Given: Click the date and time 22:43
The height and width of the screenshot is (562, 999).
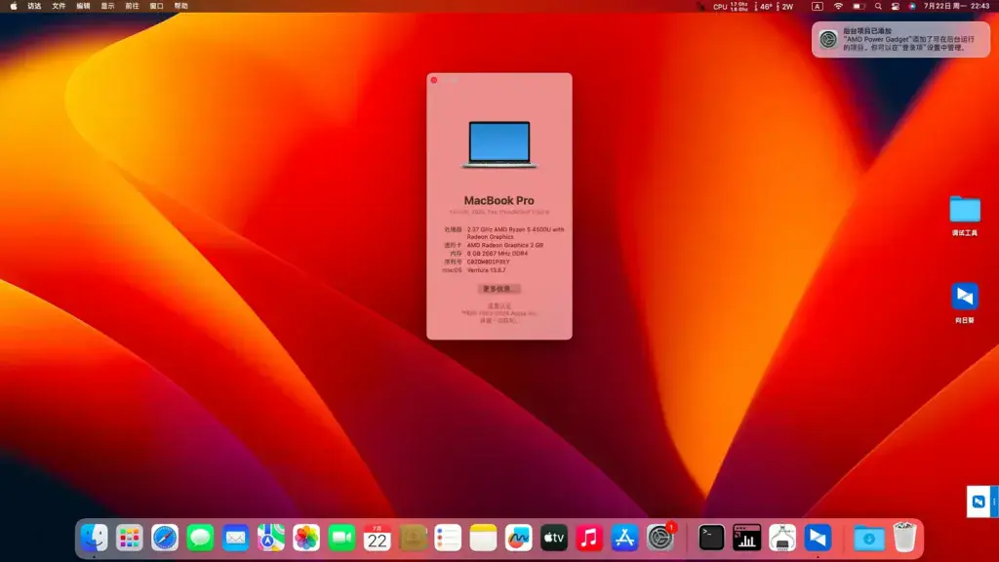Looking at the screenshot, I should (x=956, y=7).
